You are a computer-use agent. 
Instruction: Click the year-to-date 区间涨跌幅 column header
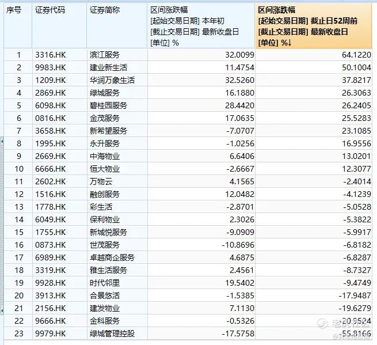coord(201,25)
